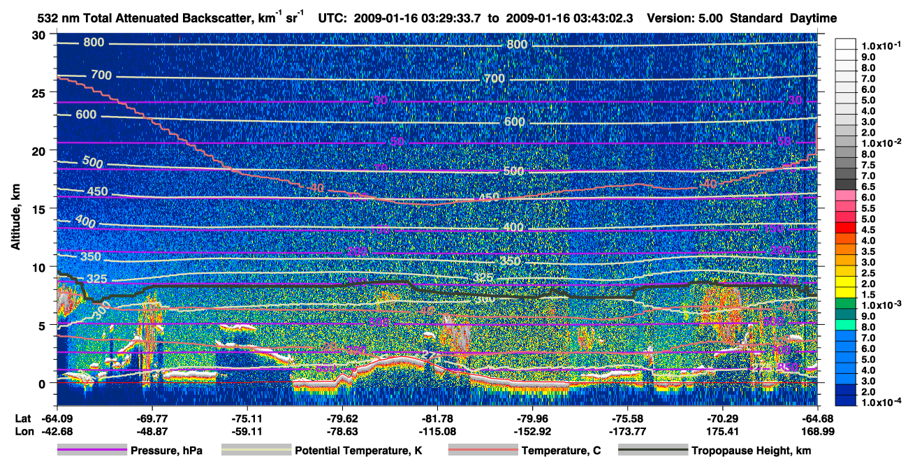The image size is (908, 466).
Task: Click longitude value 168.99
Action: [817, 431]
